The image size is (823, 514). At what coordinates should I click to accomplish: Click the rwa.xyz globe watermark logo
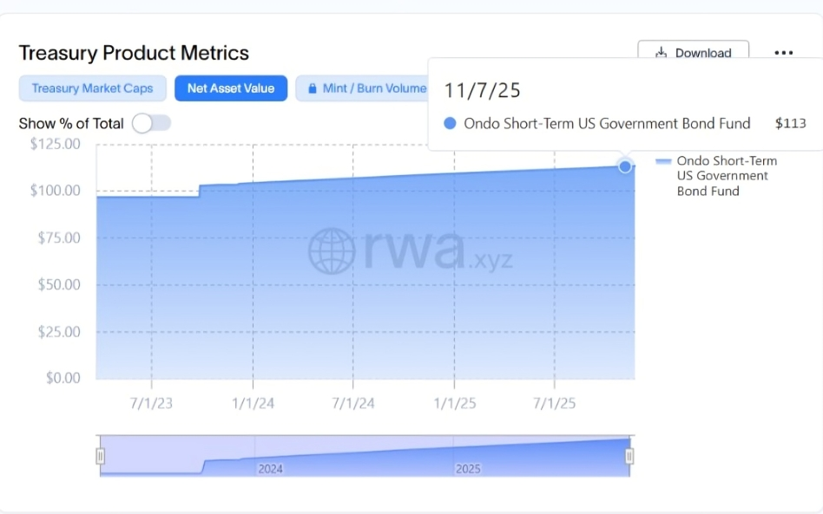click(x=332, y=251)
